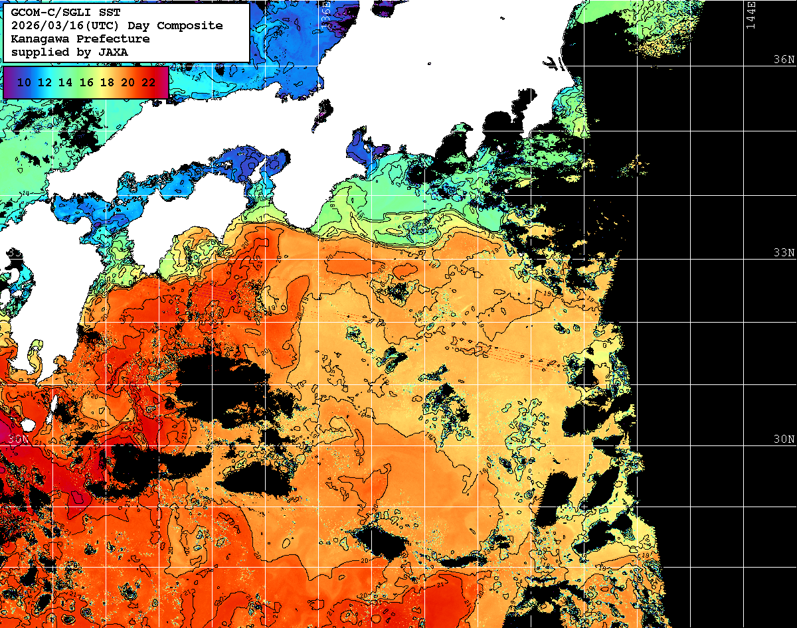Click the Kanagawa Prefecture text line

(x=80, y=39)
